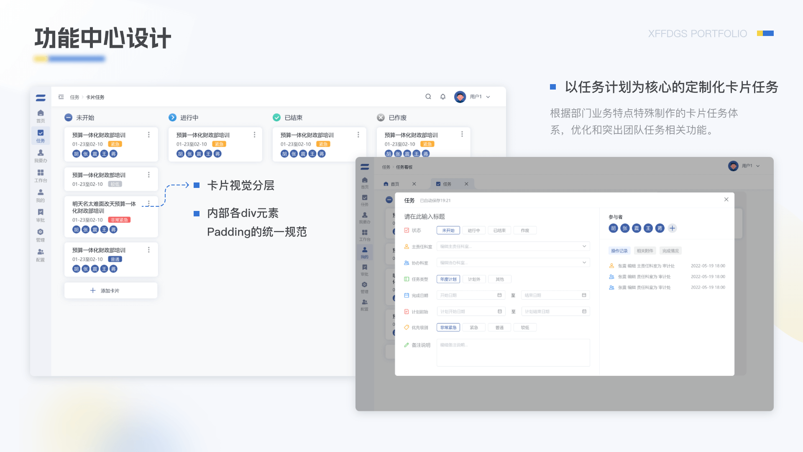Click the 非常紧急 red tag on card
This screenshot has height=452, width=803.
coord(120,220)
